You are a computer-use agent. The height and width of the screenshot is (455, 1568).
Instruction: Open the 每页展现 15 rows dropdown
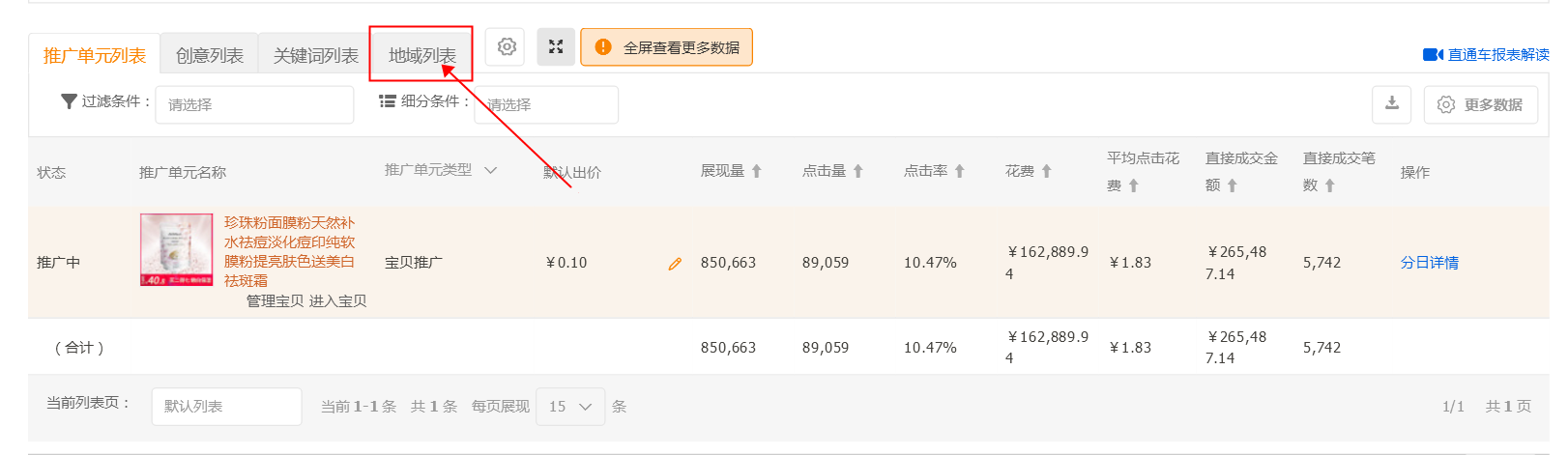tap(570, 407)
